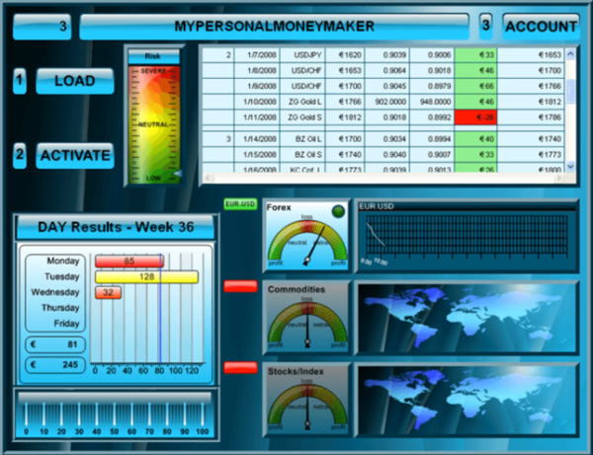Click step number 2 beside ACTIVATE

20,155
